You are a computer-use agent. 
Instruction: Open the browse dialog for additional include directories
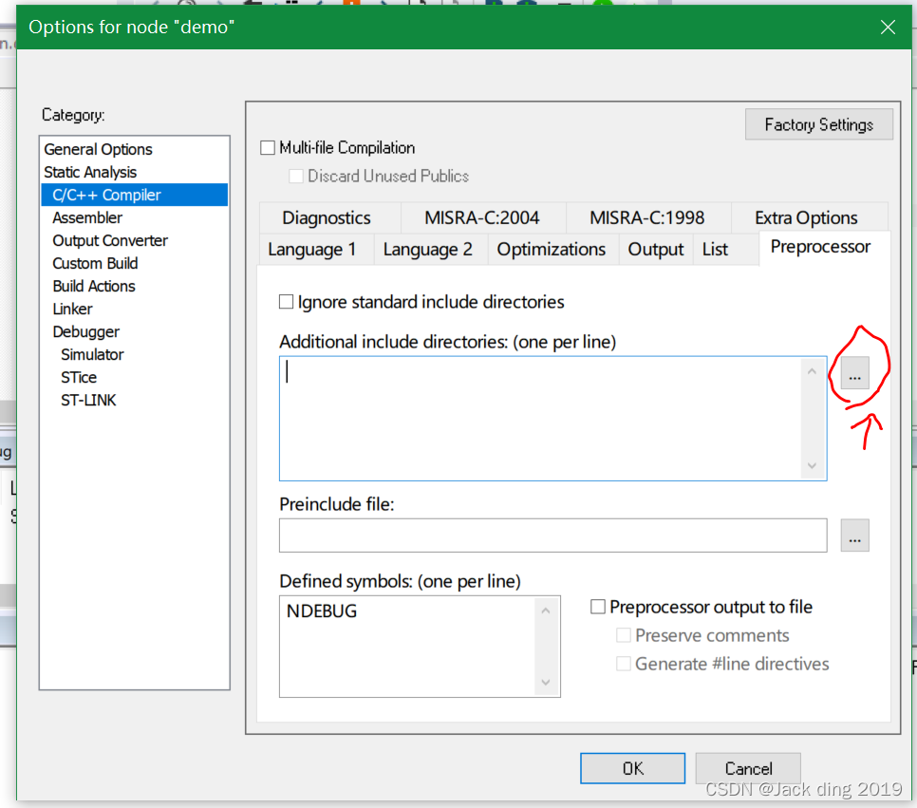(854, 372)
